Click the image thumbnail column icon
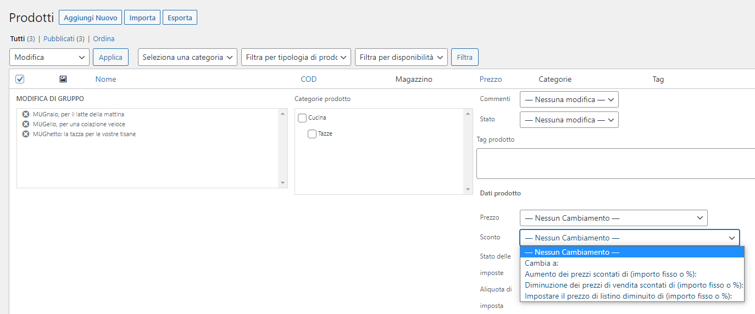The image size is (755, 314). pyautogui.click(x=63, y=79)
